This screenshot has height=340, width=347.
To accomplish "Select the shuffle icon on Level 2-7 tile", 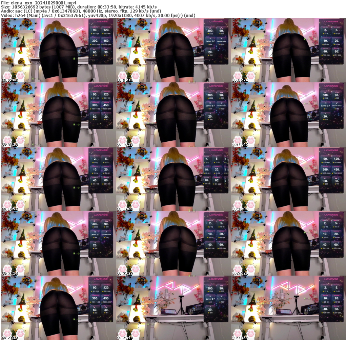I will (210, 39).
